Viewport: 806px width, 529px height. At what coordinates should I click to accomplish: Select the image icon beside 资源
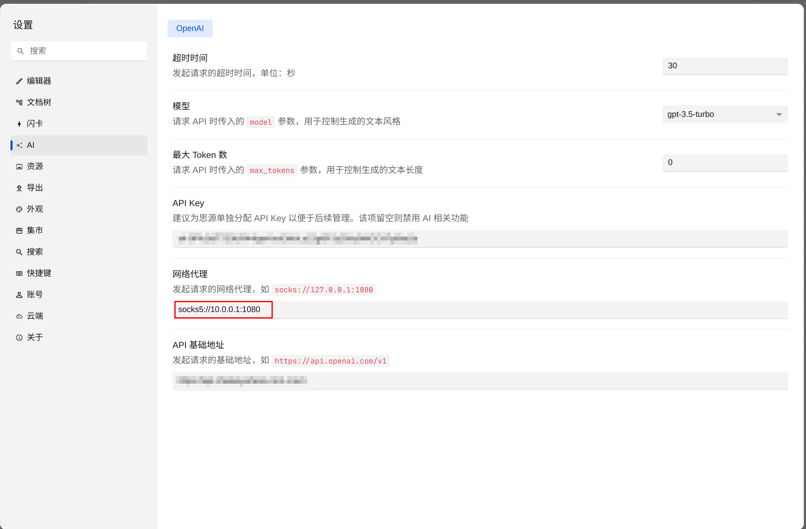tap(19, 166)
